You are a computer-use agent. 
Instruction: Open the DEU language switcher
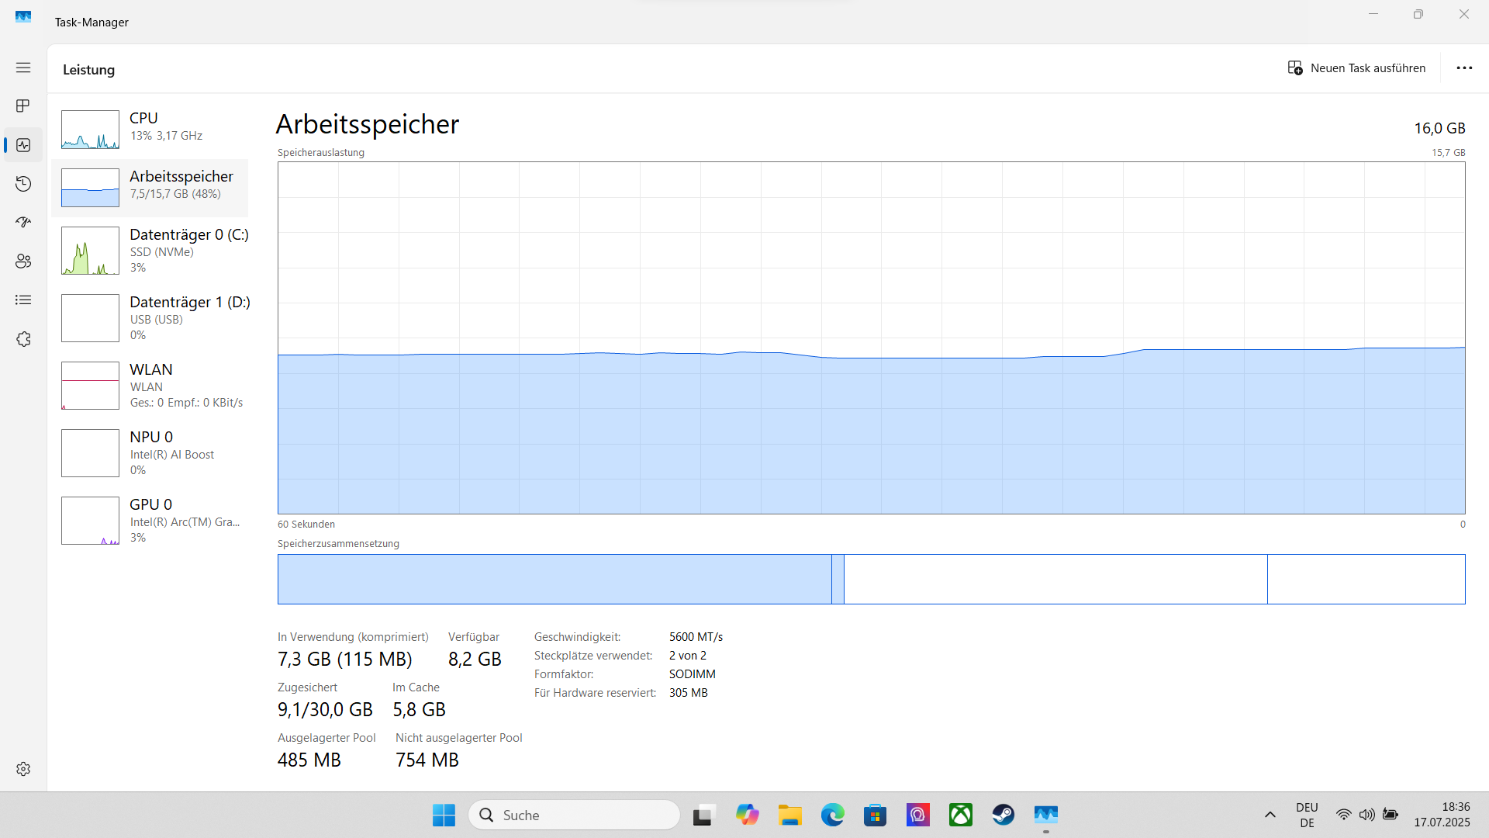1307,815
